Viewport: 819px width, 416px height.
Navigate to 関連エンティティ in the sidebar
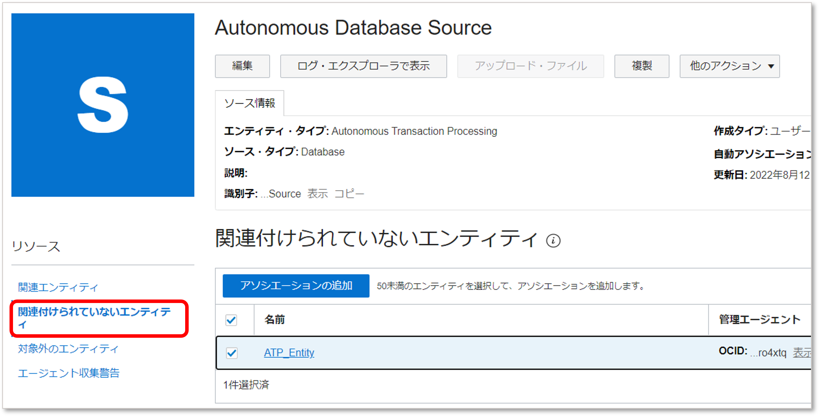point(58,287)
